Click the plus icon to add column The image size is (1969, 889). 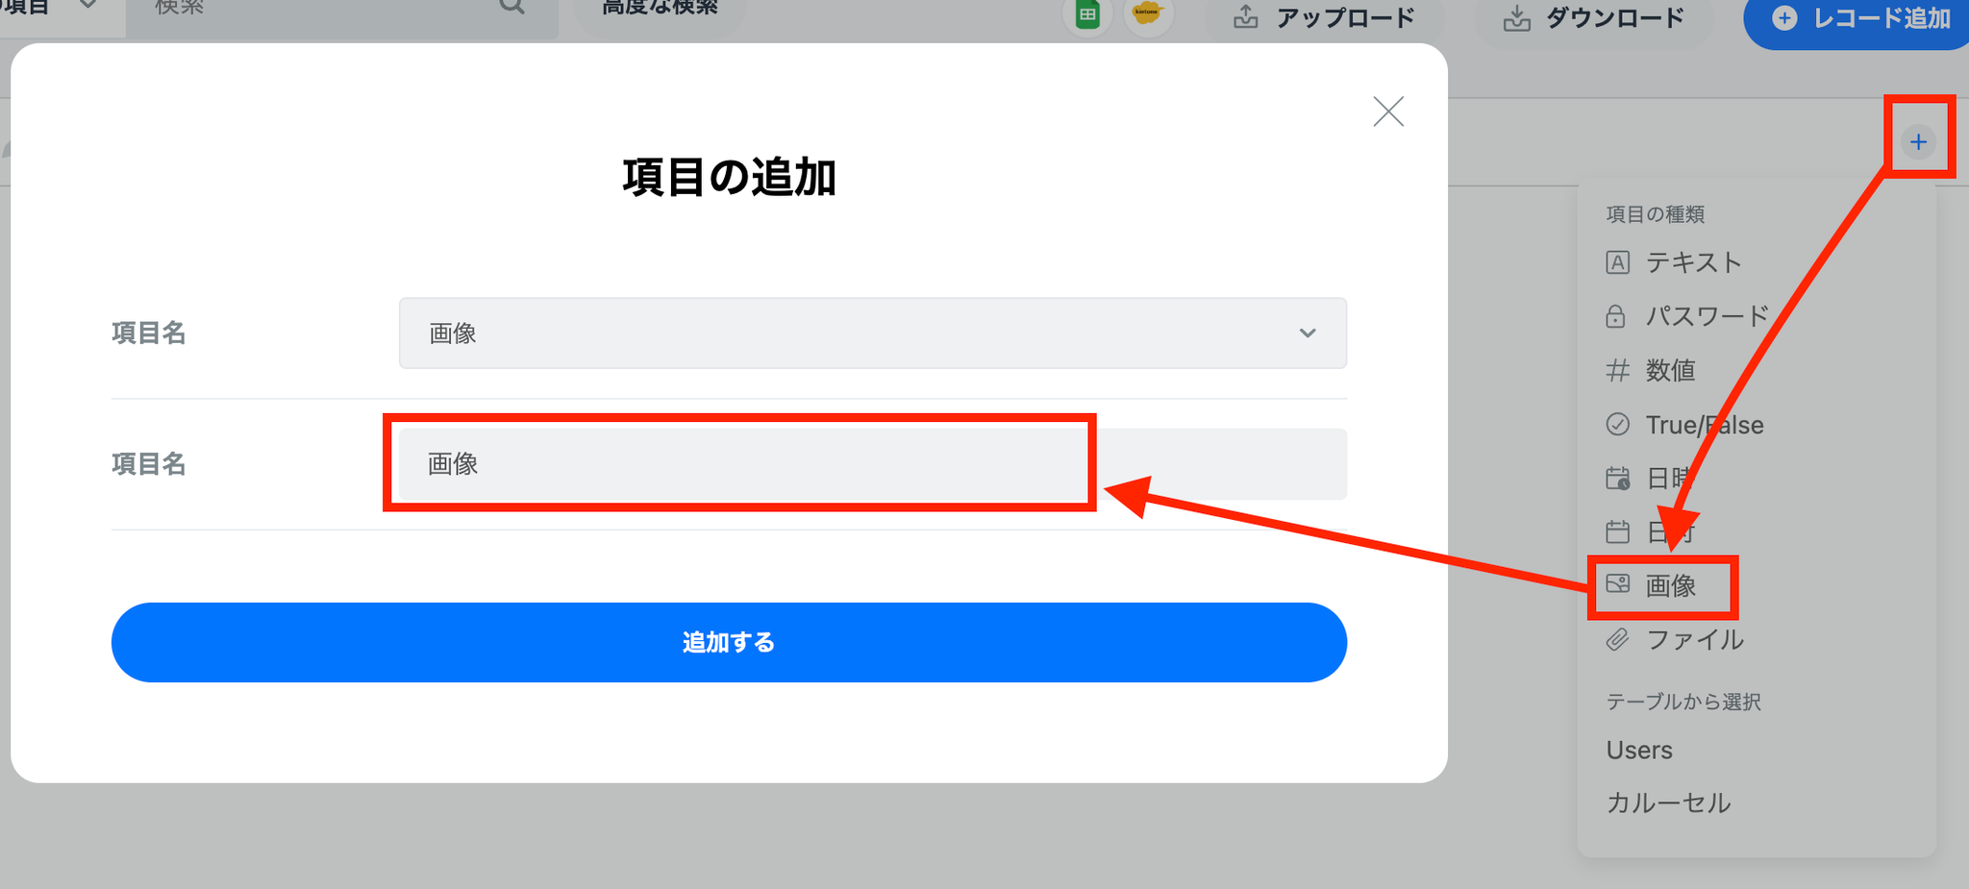[x=1919, y=142]
